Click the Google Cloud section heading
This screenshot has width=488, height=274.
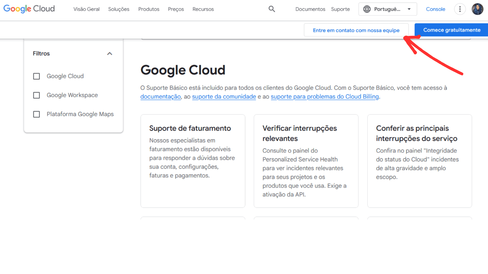point(183,70)
